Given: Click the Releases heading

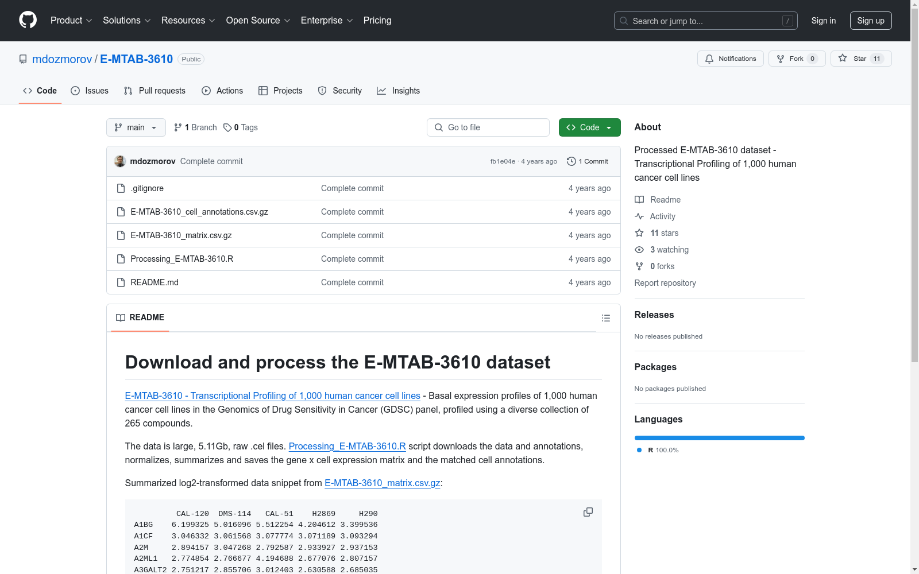Looking at the screenshot, I should [x=654, y=315].
